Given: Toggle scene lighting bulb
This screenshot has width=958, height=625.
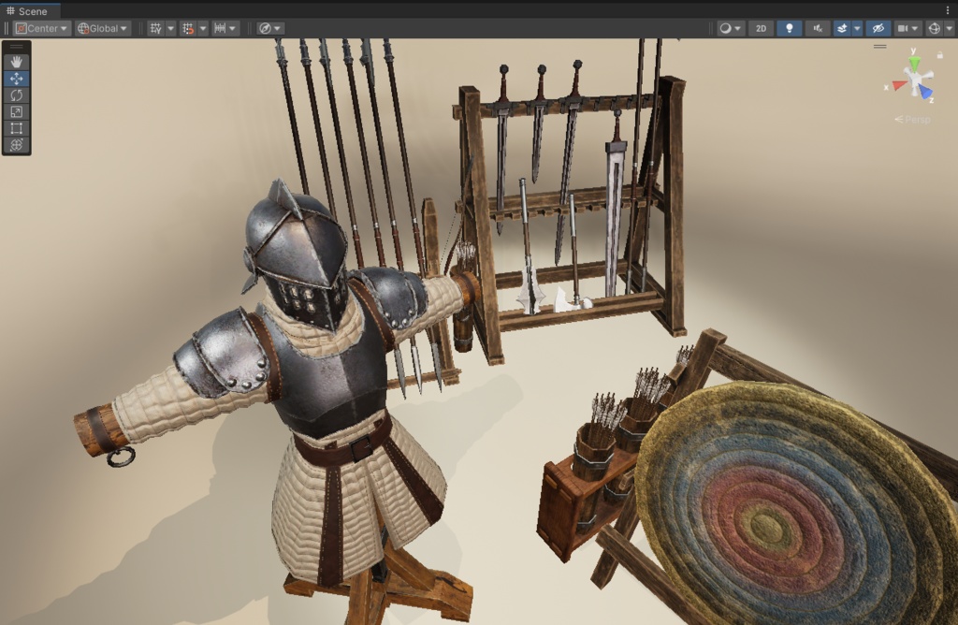Looking at the screenshot, I should point(789,28).
